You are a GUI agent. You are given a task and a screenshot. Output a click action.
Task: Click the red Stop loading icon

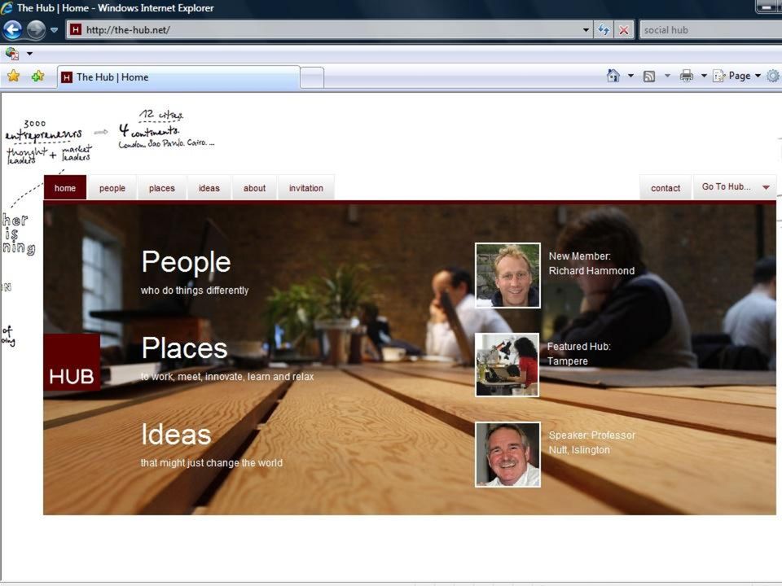coord(624,30)
